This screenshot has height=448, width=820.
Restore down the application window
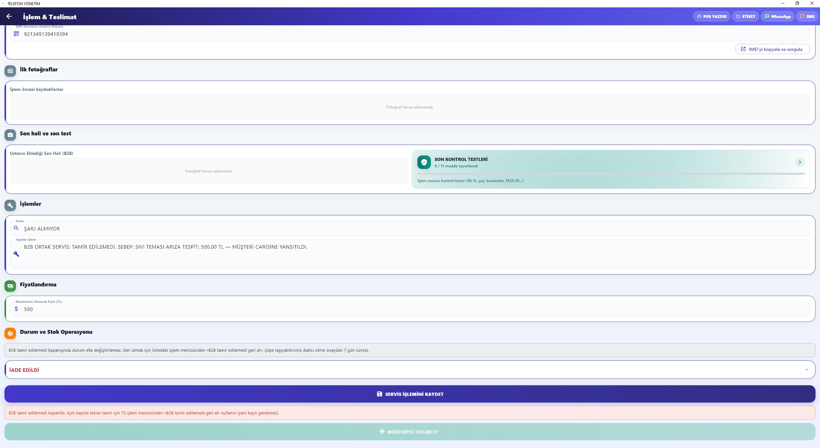tap(797, 4)
